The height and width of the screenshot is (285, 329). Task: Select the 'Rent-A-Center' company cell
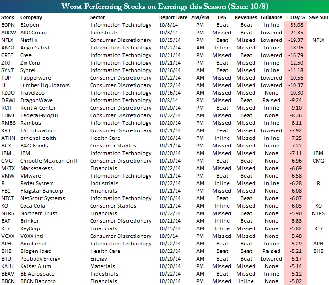pos(38,108)
